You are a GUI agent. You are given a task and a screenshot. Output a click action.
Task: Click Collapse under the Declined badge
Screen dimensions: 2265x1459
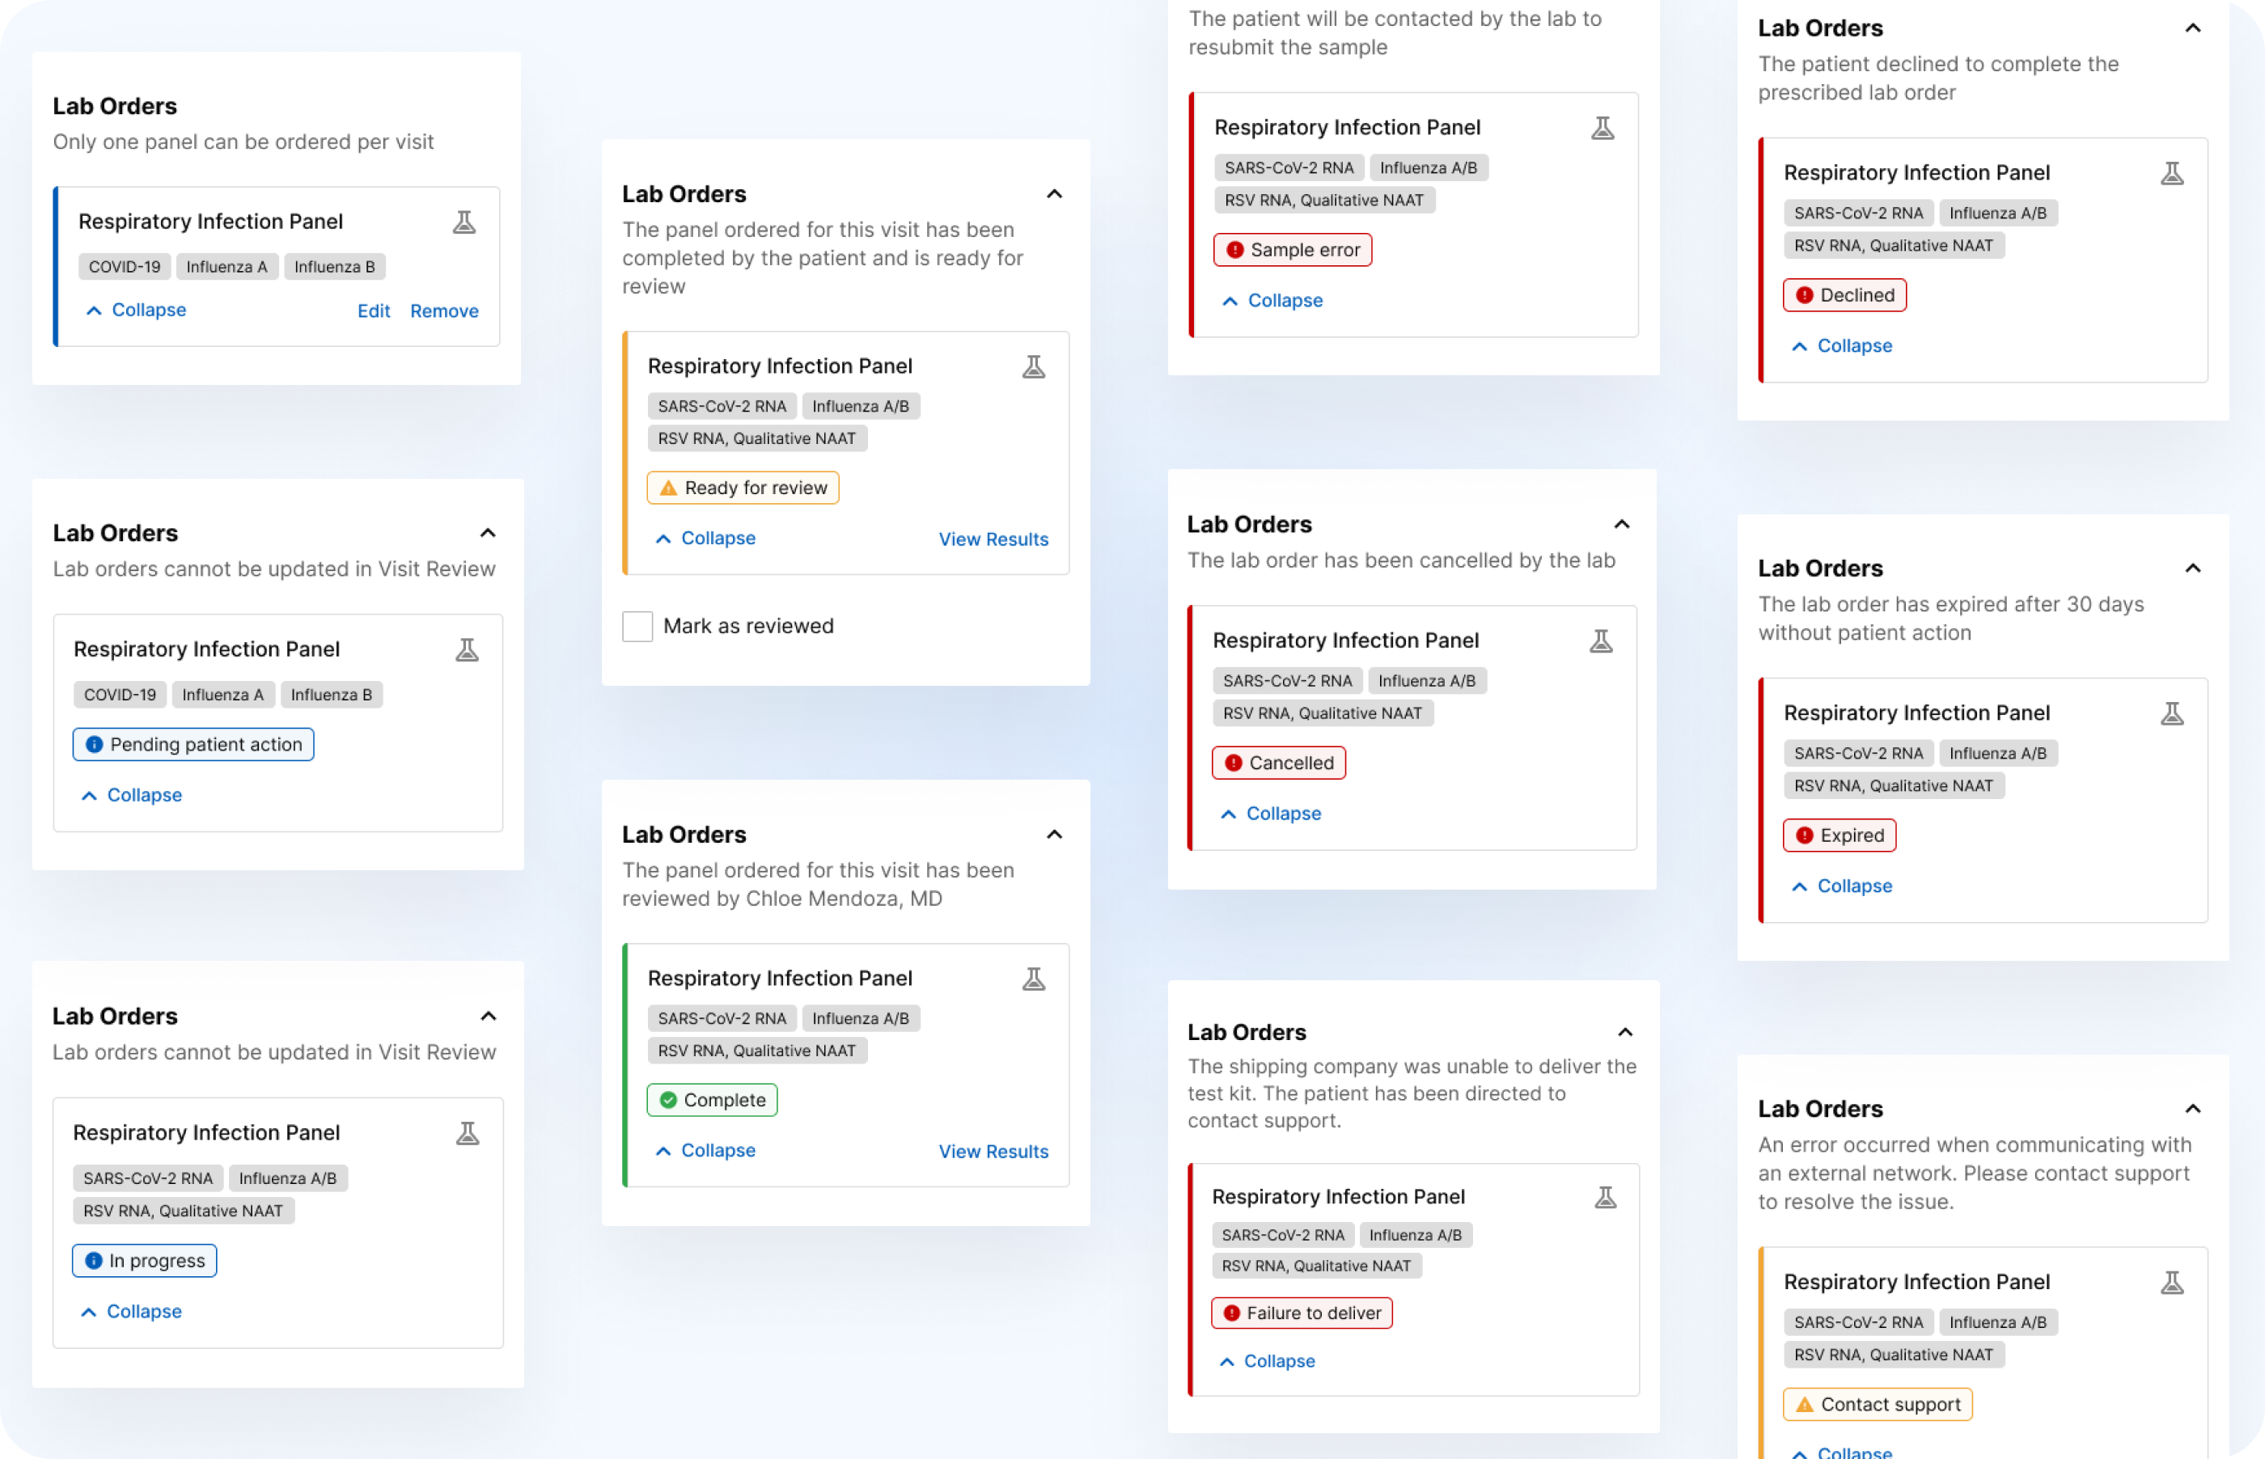(x=1842, y=346)
